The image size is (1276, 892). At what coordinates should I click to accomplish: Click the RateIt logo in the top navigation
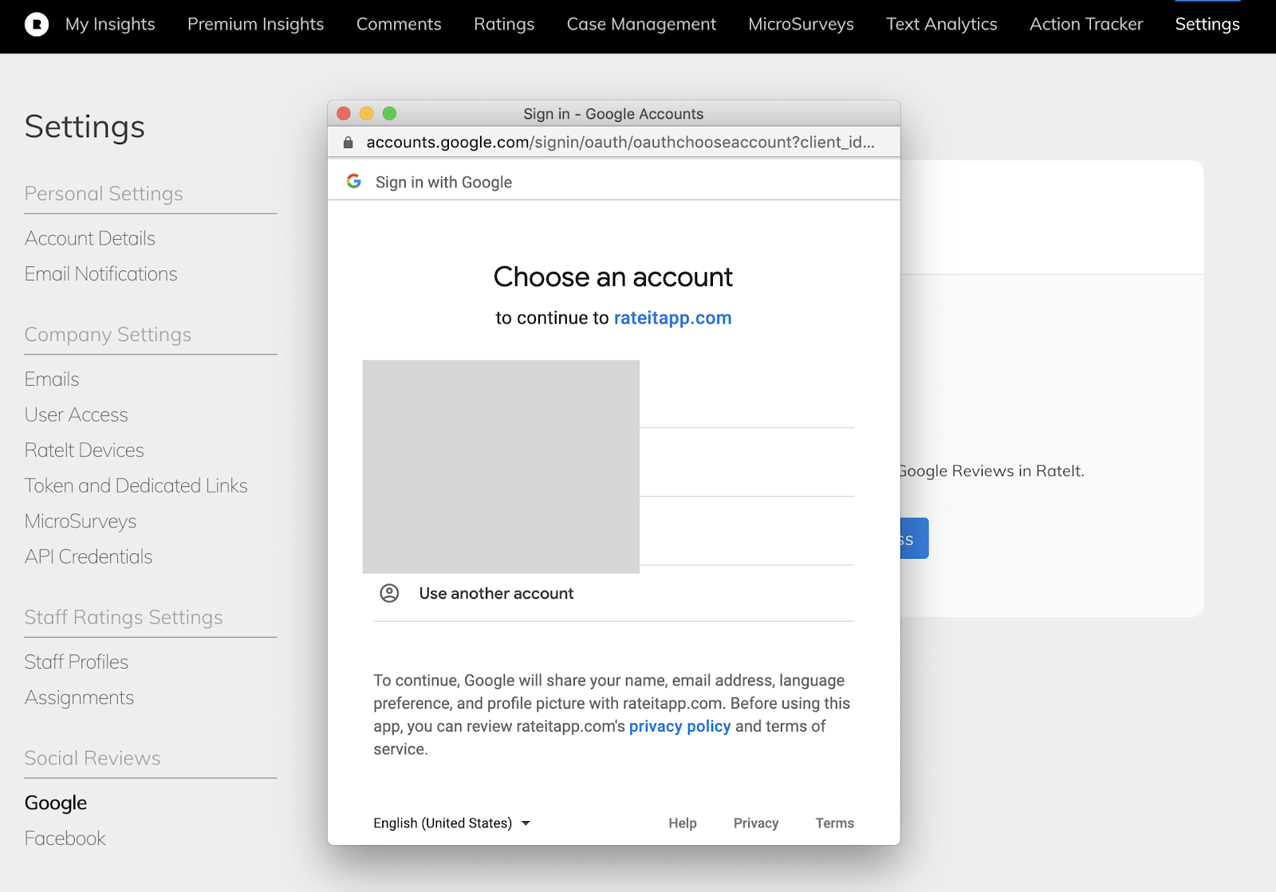point(37,25)
